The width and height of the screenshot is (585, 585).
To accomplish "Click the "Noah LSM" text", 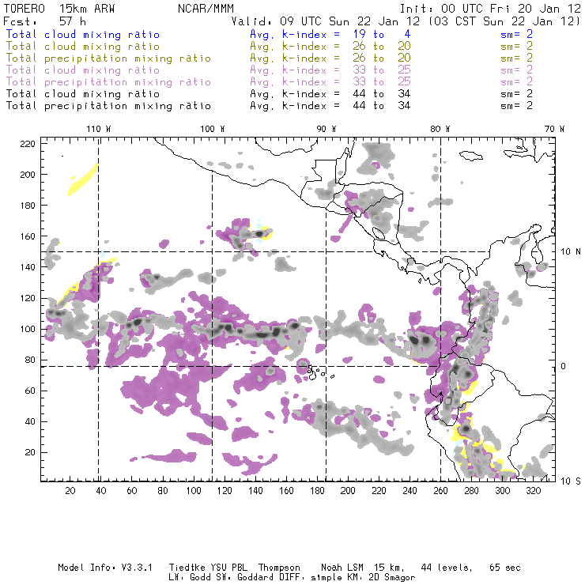I will tap(342, 568).
